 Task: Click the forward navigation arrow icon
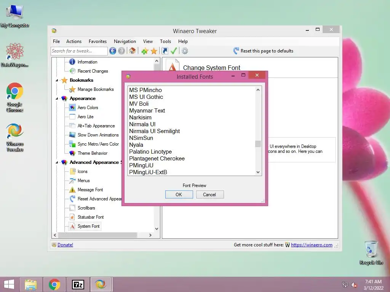coord(121,51)
